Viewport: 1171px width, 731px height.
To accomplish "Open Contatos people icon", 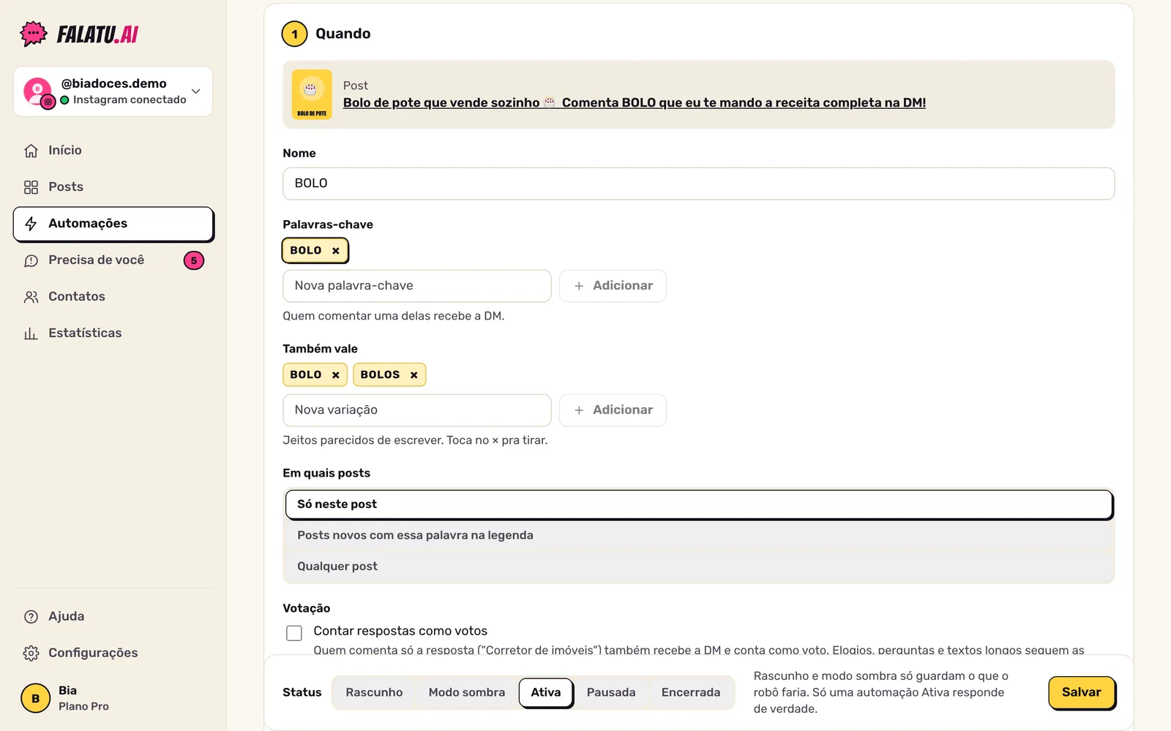I will point(31,297).
